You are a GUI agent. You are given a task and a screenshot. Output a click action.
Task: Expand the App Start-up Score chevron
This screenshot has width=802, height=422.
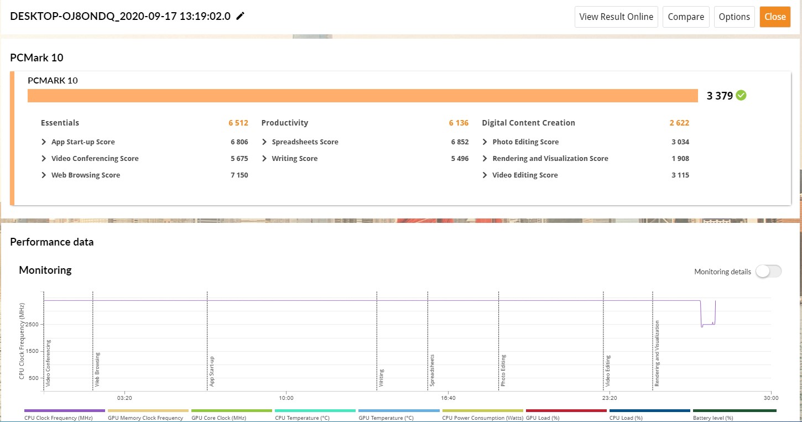(44, 142)
